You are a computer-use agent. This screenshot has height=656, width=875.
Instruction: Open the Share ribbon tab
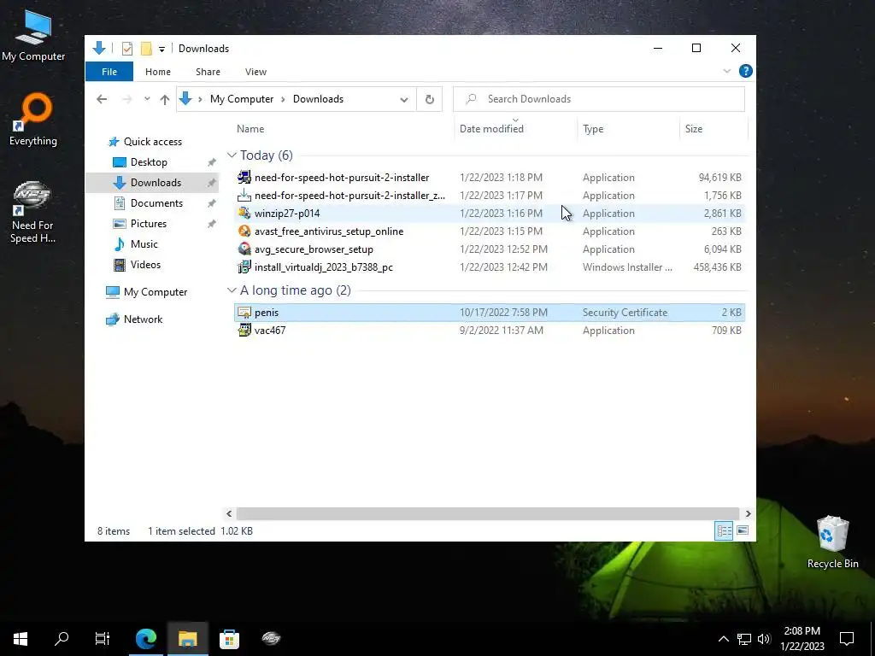tap(208, 72)
